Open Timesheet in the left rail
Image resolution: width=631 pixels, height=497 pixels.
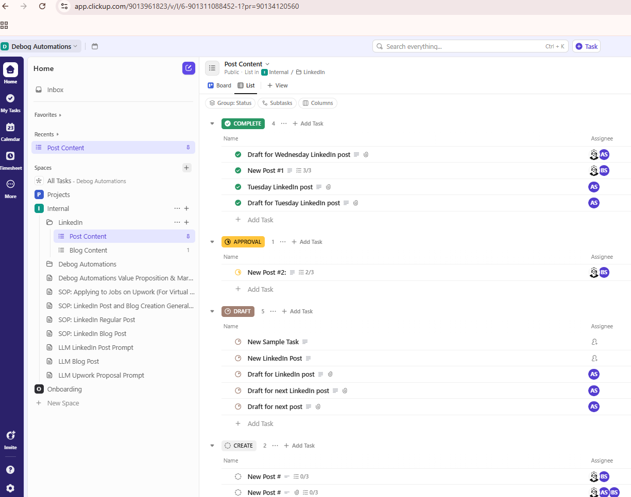click(10, 156)
